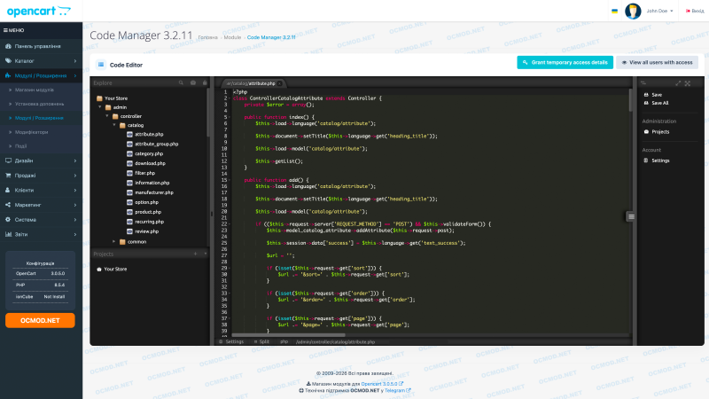Click the orange OCMOD.NET button
Screen dimensions: 709x399
click(x=40, y=320)
